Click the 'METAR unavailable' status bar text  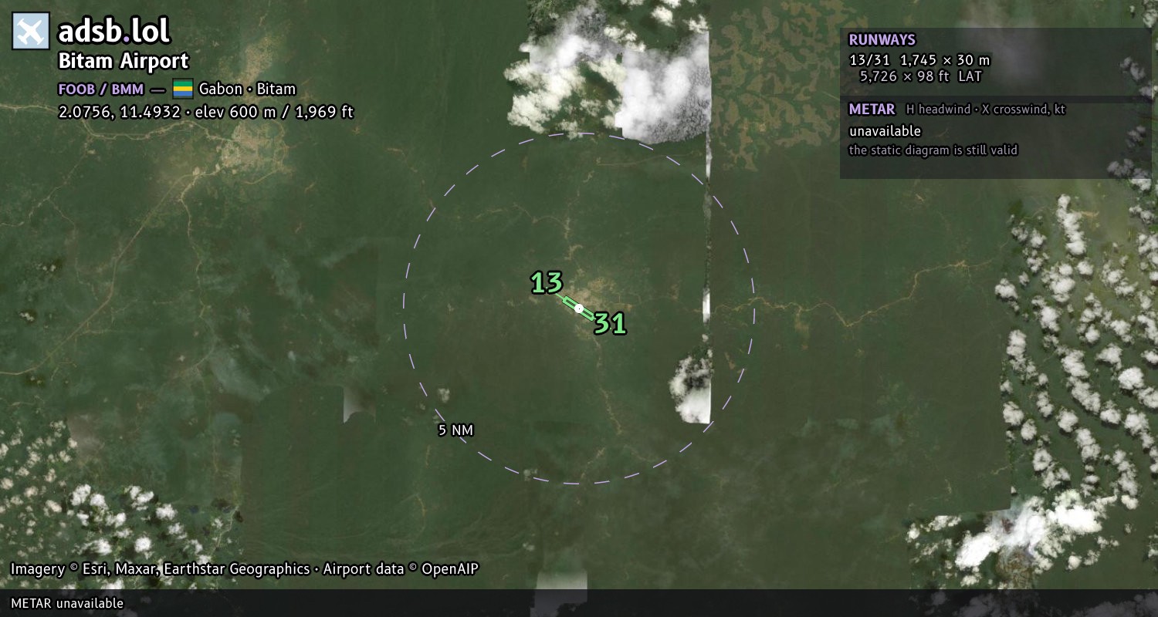pos(67,603)
